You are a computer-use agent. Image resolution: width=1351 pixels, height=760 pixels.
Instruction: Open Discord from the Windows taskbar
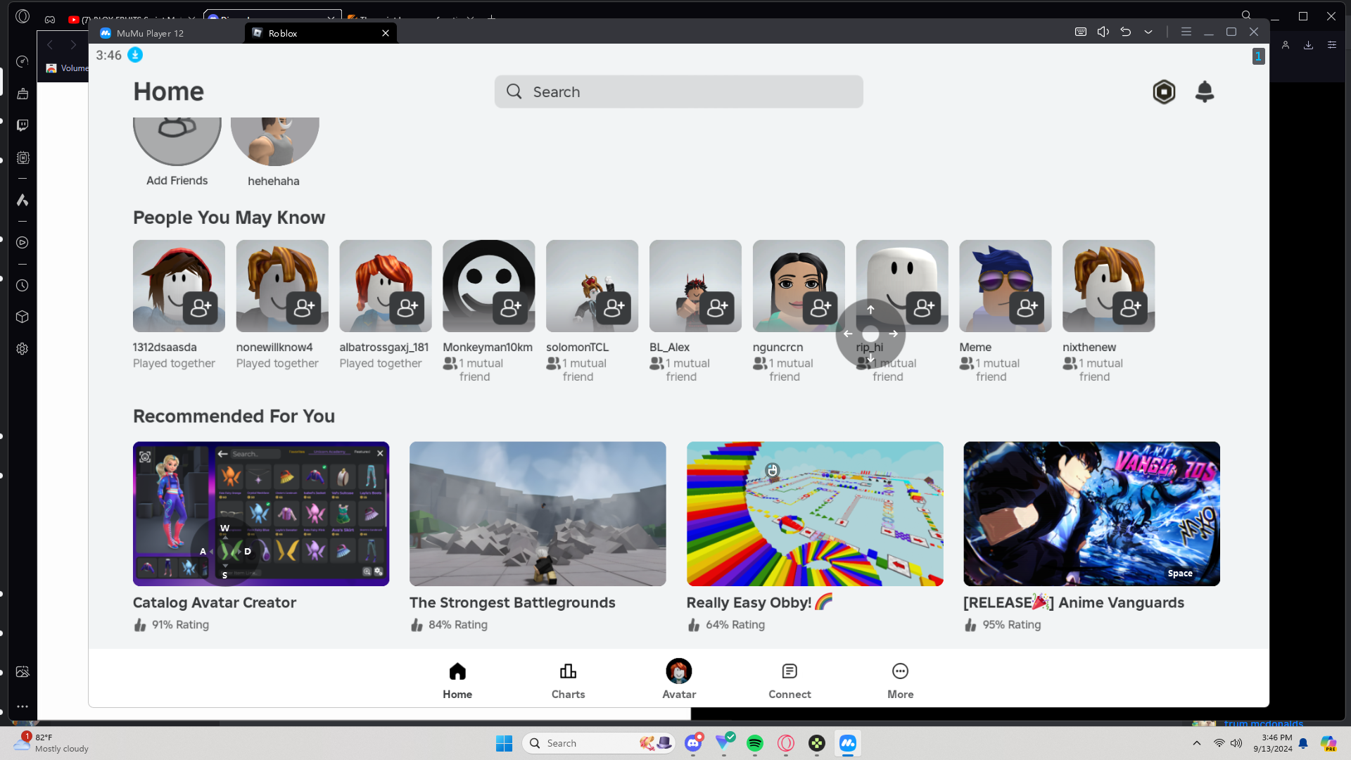click(x=693, y=743)
